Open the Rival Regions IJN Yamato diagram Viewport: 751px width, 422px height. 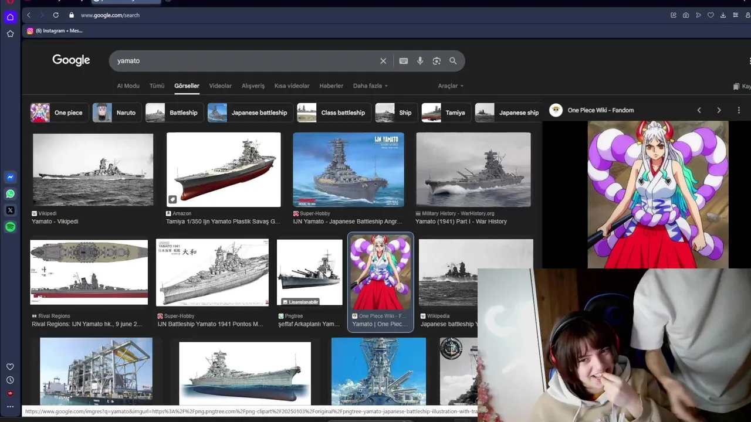89,273
